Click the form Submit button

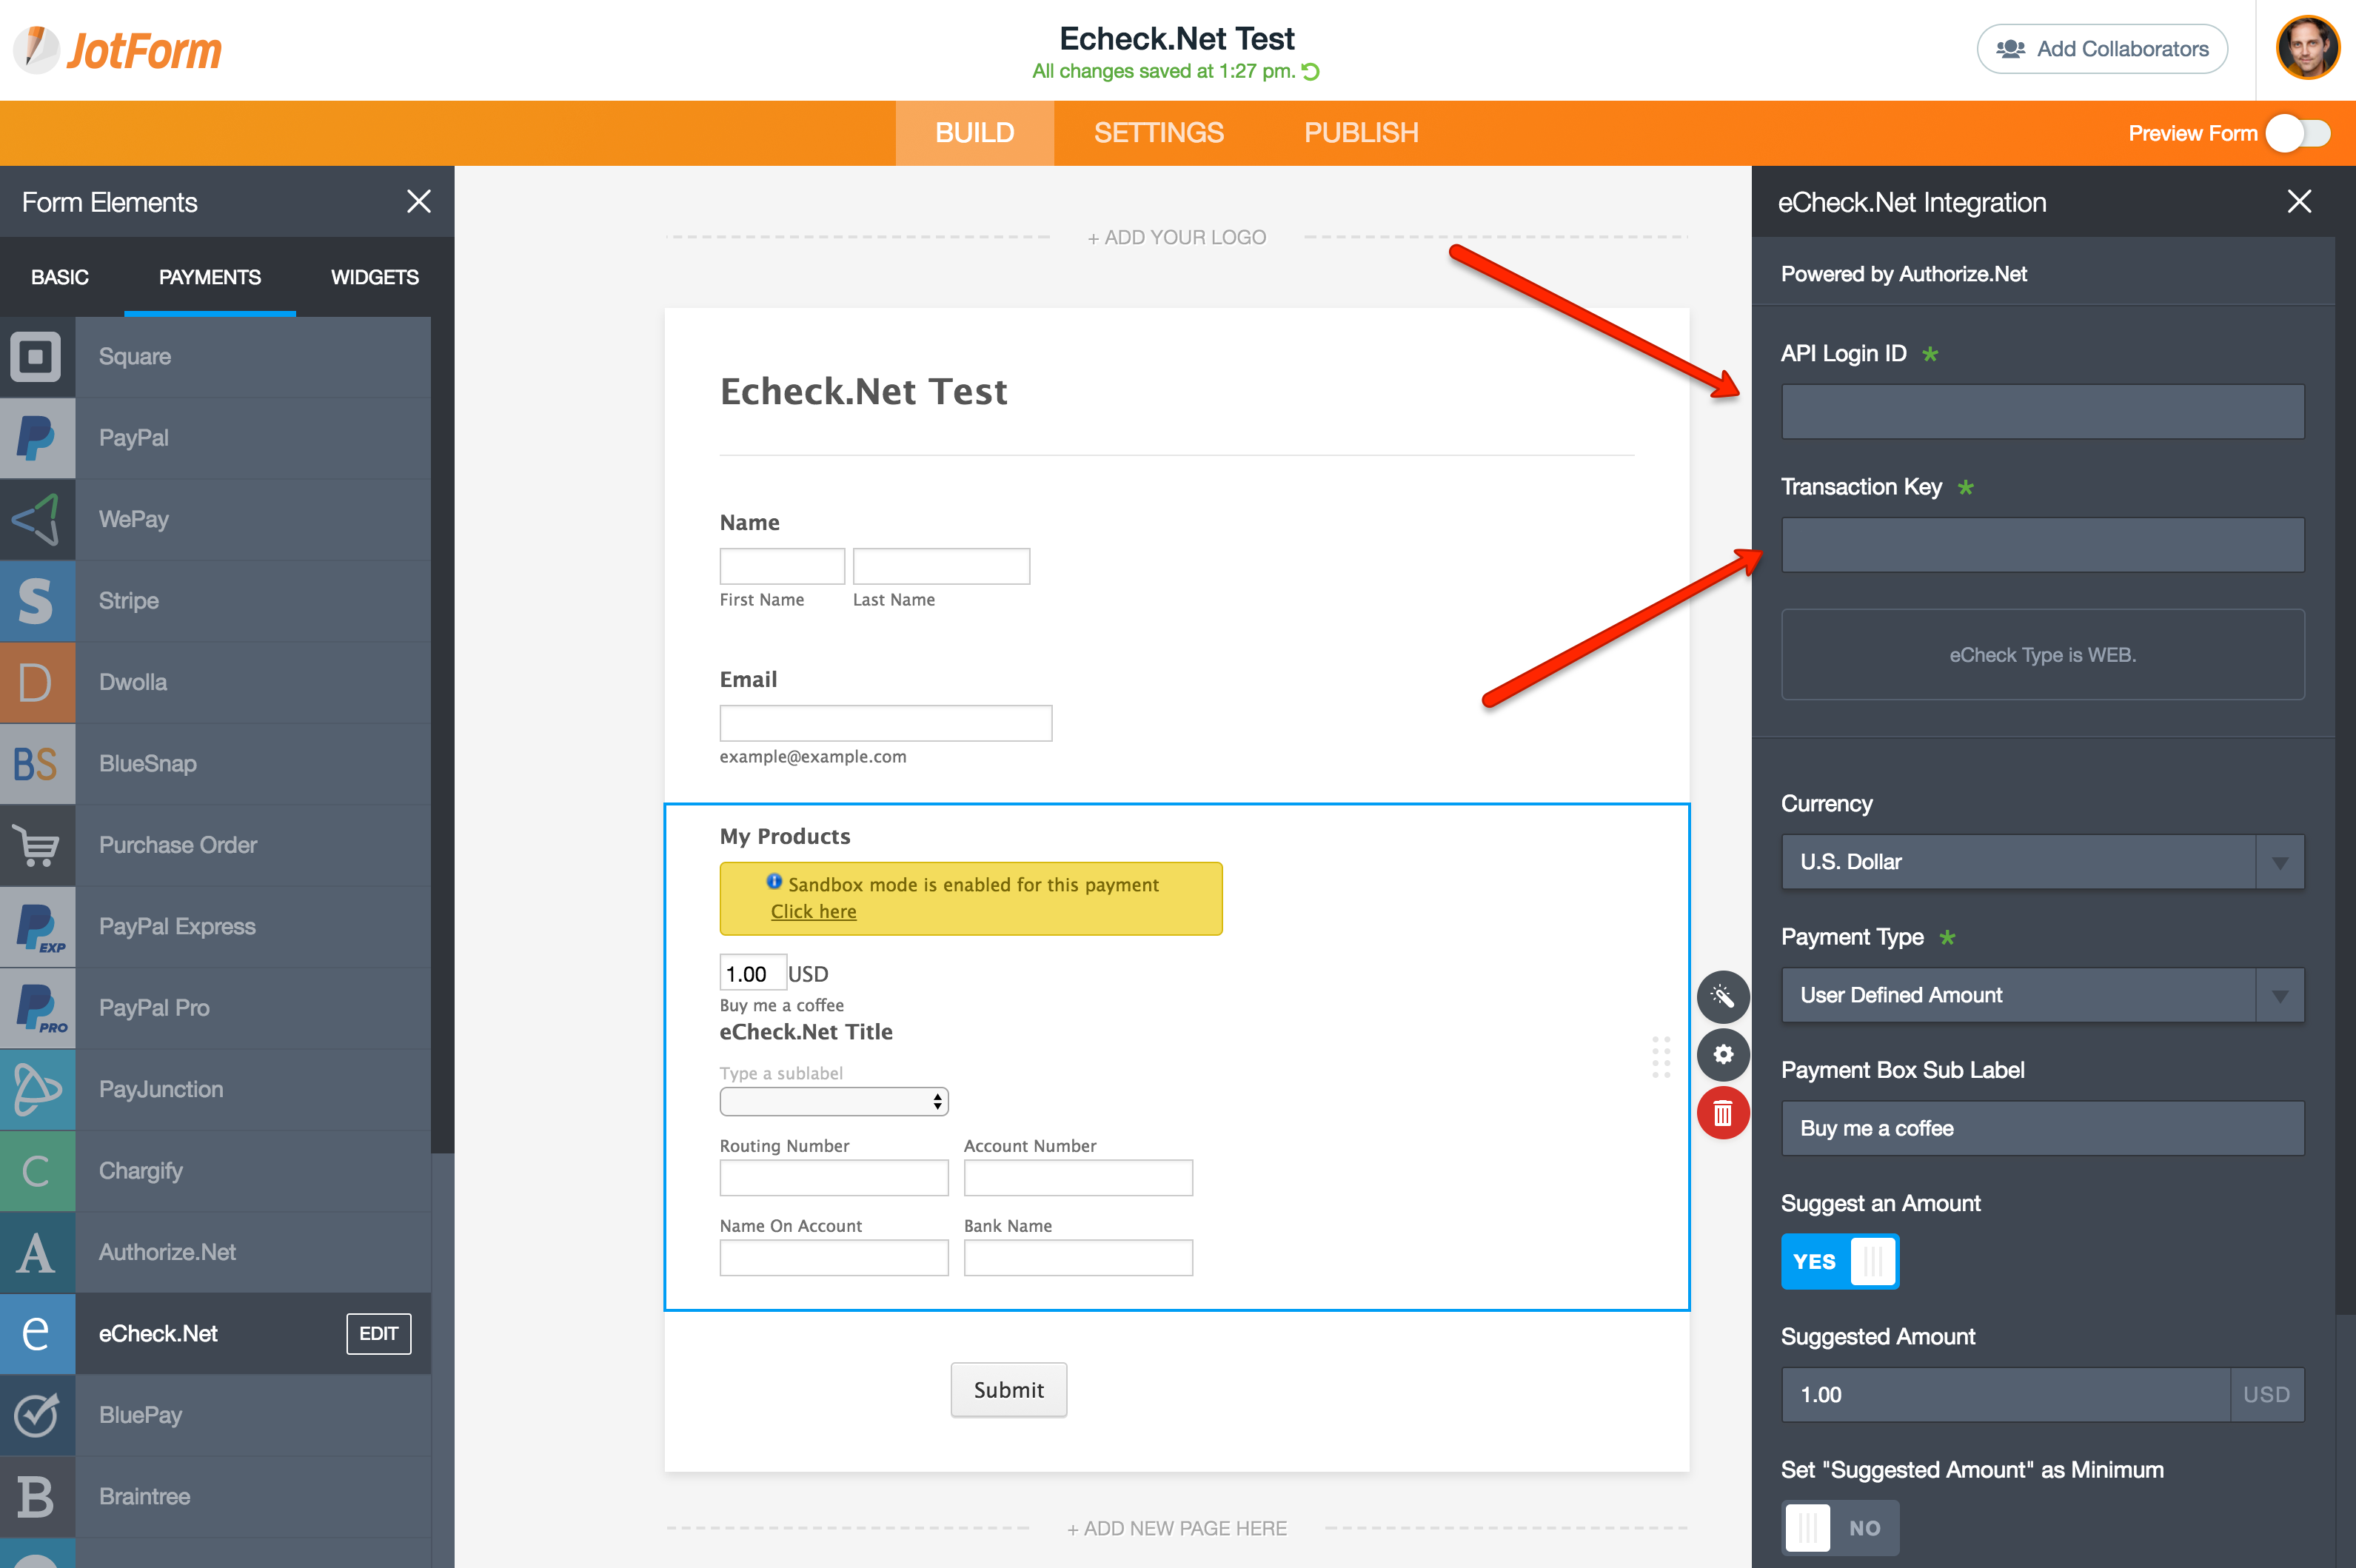1009,1390
